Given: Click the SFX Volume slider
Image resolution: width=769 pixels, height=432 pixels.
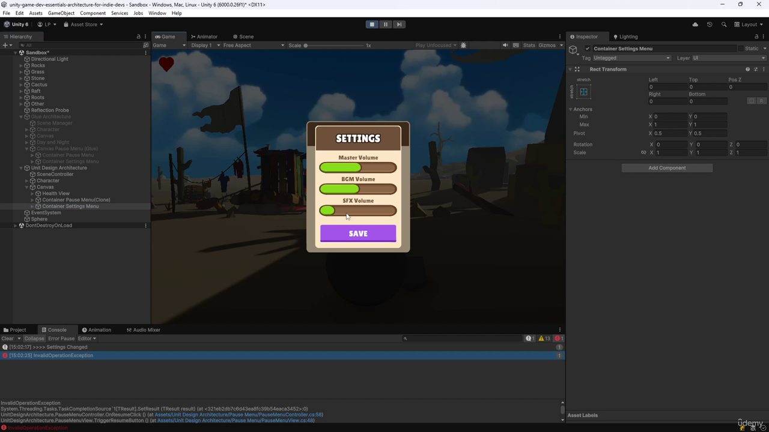Looking at the screenshot, I should 358,211.
